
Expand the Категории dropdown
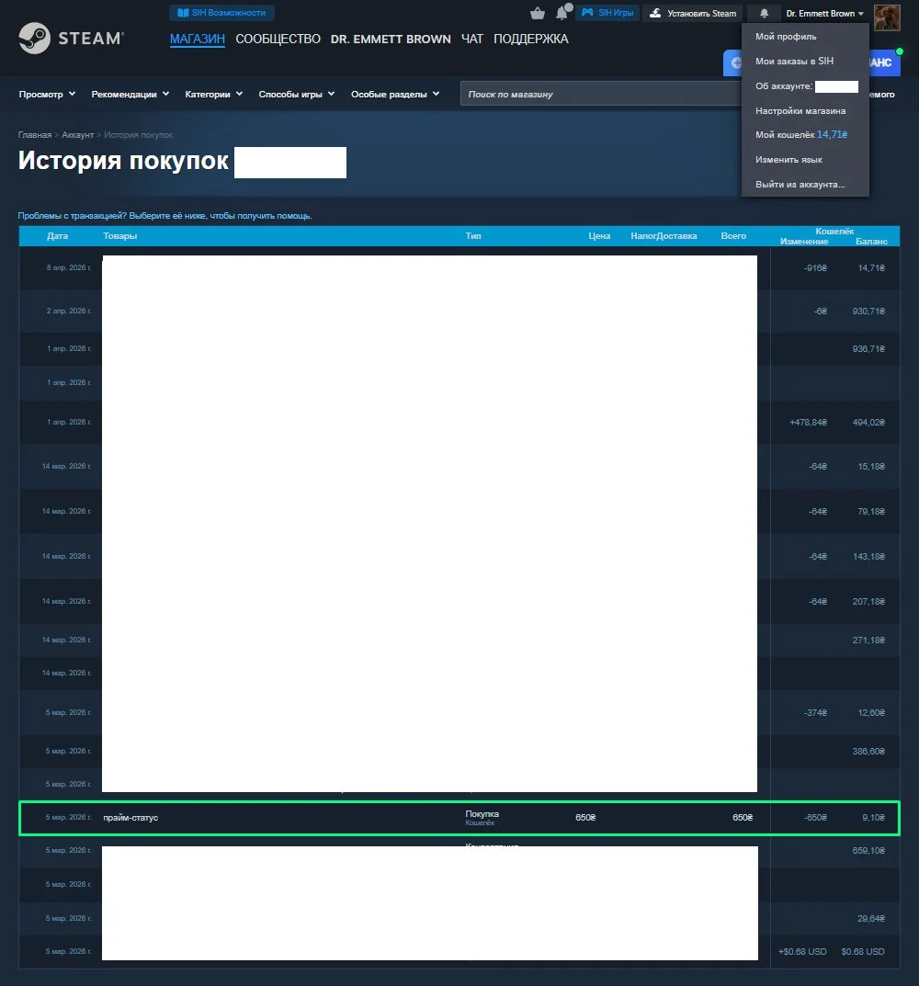[x=214, y=95]
